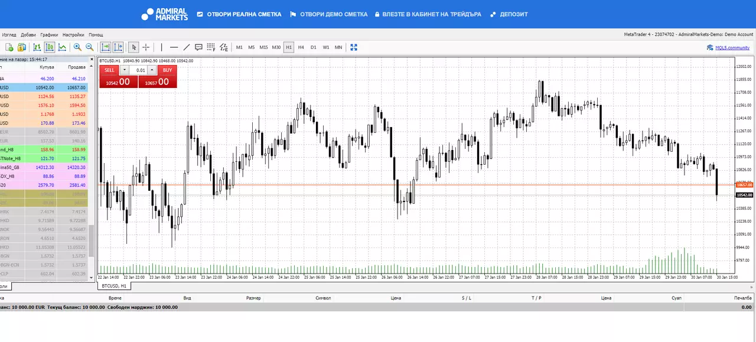The image size is (756, 342).
Task: Toggle chart shift button
Action: (x=118, y=47)
